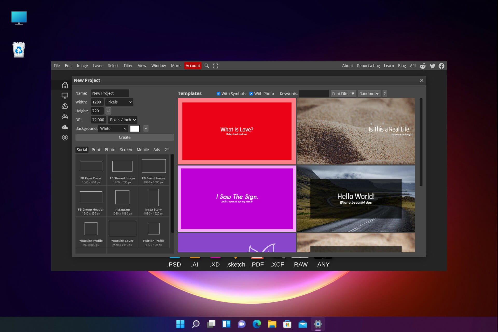The height and width of the screenshot is (332, 498).
Task: Open taskbar Search magnifier
Action: click(x=196, y=324)
